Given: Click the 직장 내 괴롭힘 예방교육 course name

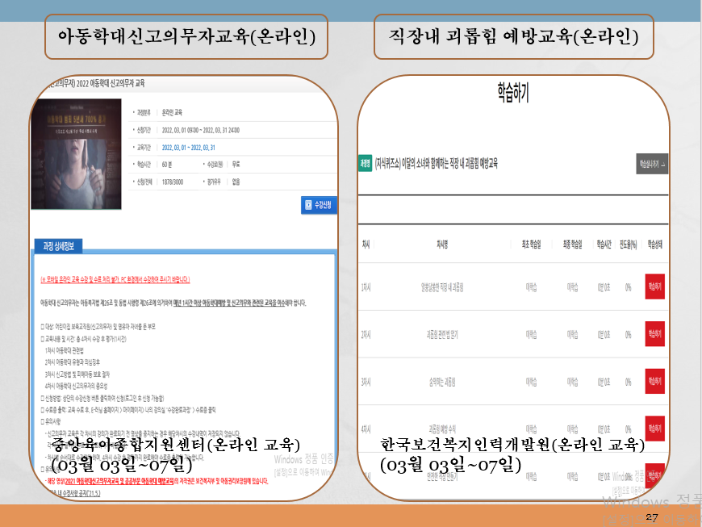Looking at the screenshot, I should pos(436,163).
